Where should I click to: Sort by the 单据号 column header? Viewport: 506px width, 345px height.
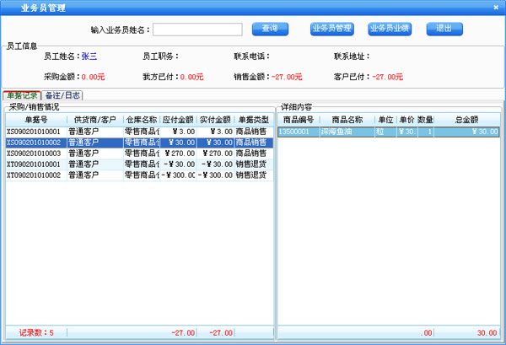pos(36,121)
